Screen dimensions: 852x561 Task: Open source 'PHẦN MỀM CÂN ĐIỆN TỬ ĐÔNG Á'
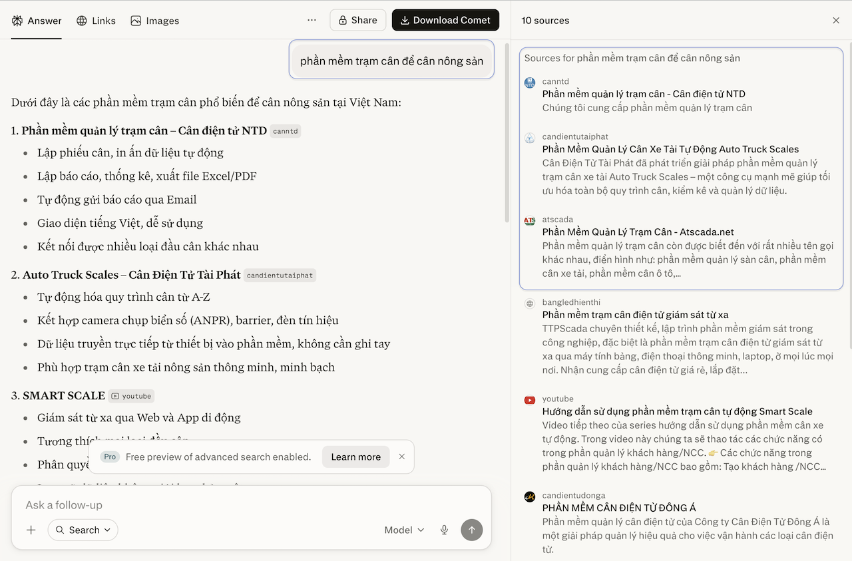pos(619,508)
